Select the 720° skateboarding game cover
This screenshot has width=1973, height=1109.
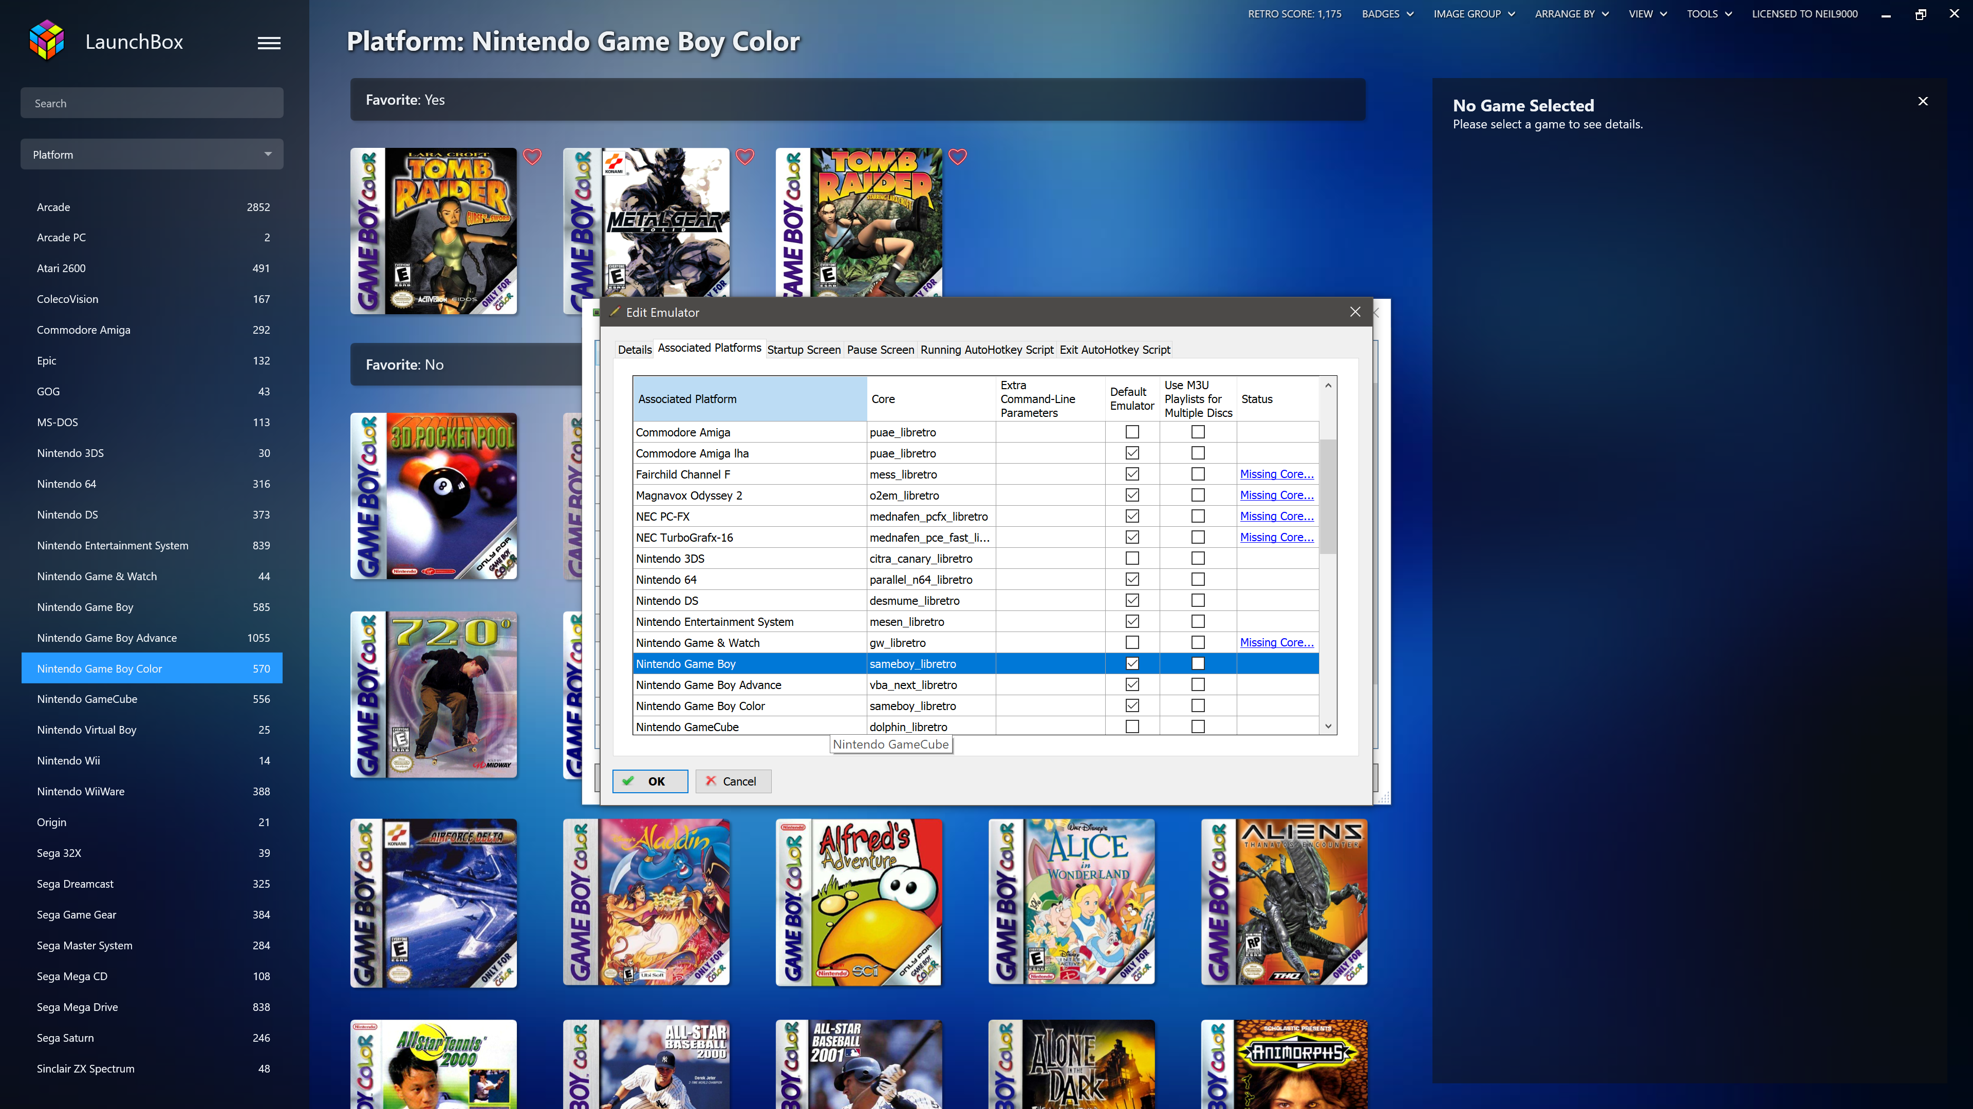pos(434,695)
